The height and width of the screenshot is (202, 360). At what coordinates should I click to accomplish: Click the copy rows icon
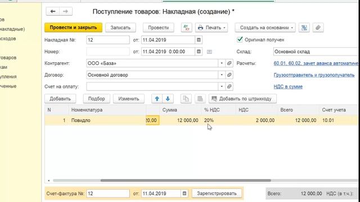(x=186, y=99)
